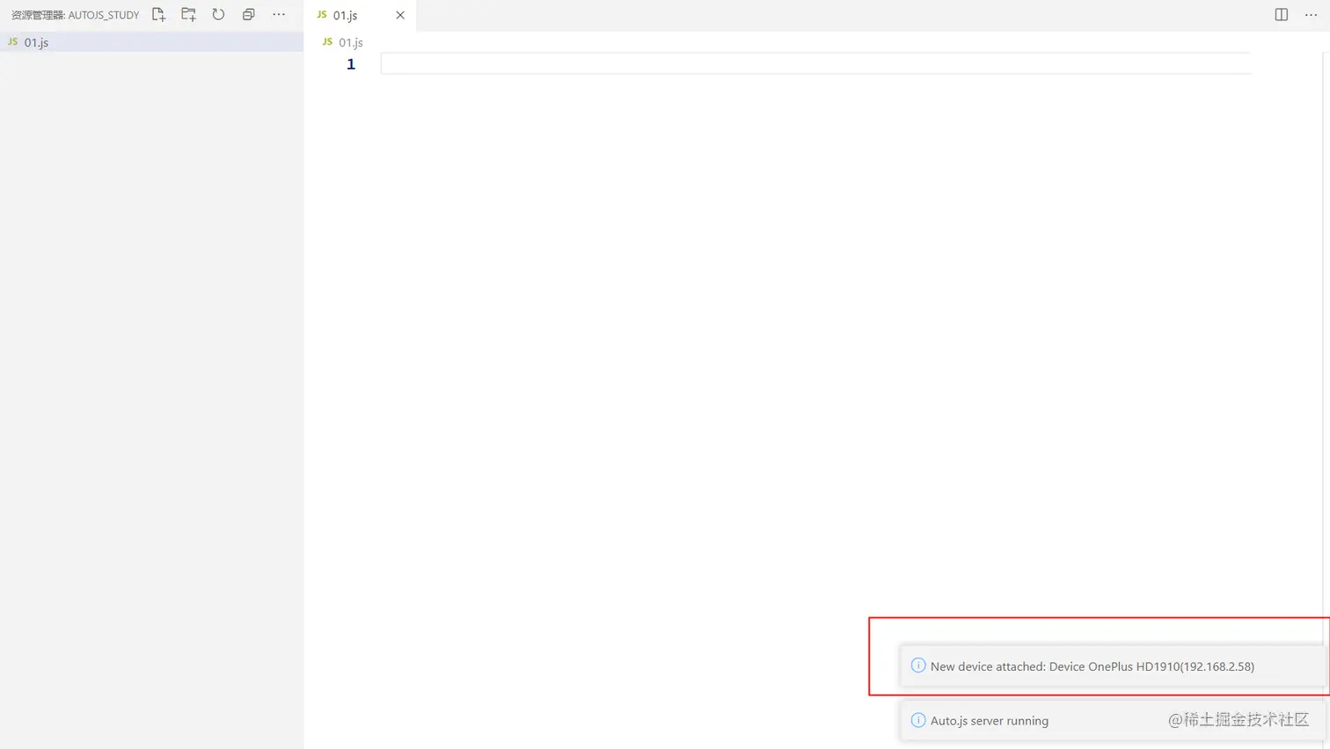The height and width of the screenshot is (749, 1330).
Task: Click info icon of Auto.js server notification
Action: 918,720
